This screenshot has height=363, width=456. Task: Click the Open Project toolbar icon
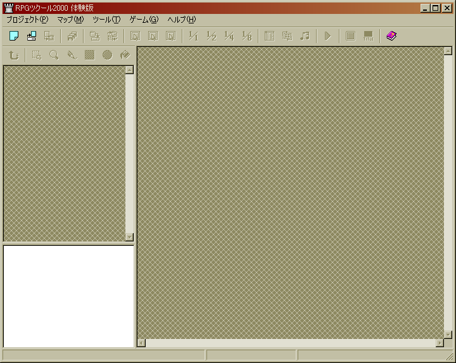click(31, 36)
